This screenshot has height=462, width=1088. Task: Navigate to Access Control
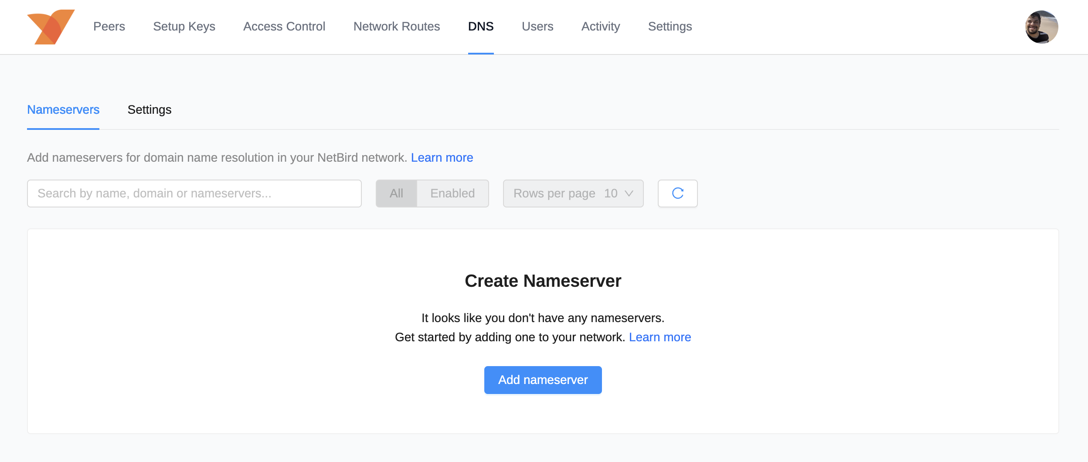(x=284, y=27)
